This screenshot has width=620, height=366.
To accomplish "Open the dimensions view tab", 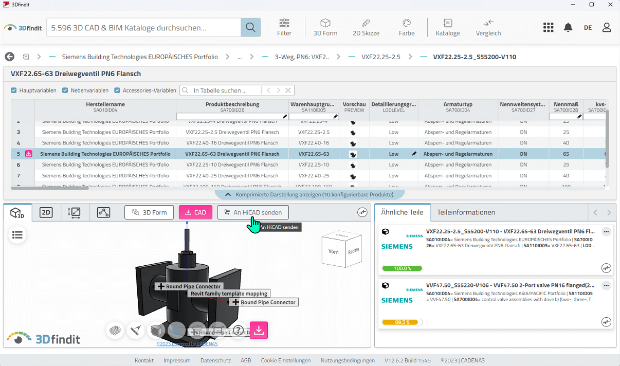I will point(74,212).
